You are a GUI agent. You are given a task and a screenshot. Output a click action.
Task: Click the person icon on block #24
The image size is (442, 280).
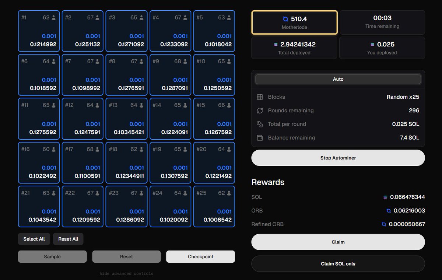(185, 193)
